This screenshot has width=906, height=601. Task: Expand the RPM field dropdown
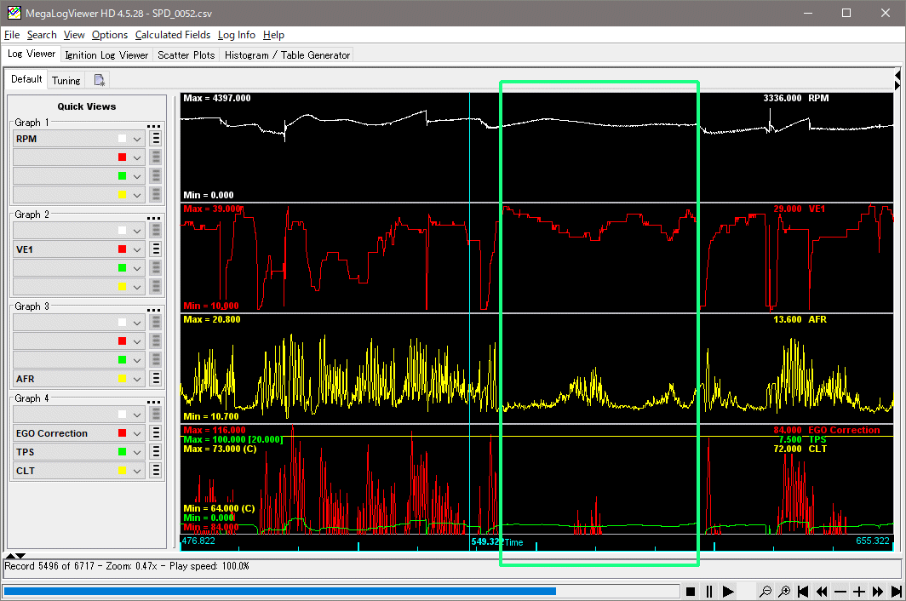(136, 139)
